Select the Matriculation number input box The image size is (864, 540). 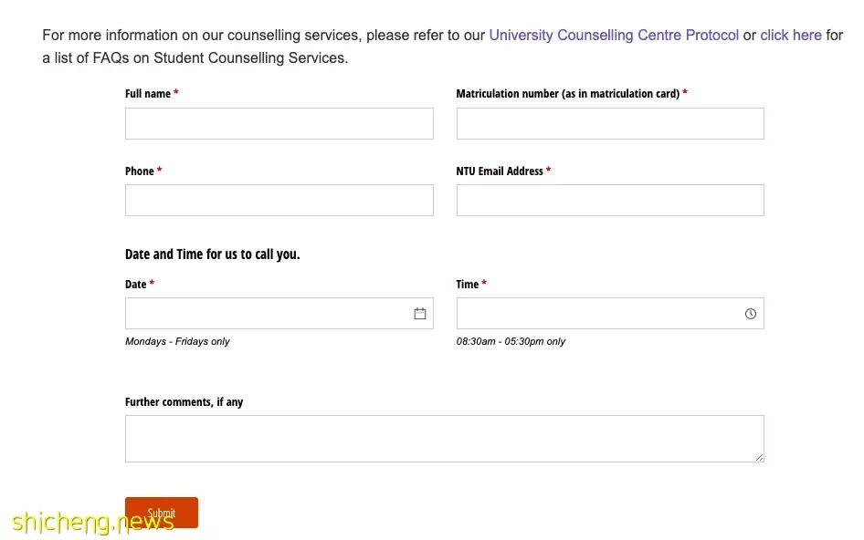coord(610,123)
